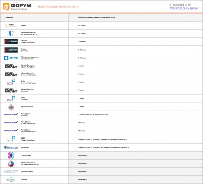
Task: Click arrival time in Охрана 812 row
Action: 104,147
